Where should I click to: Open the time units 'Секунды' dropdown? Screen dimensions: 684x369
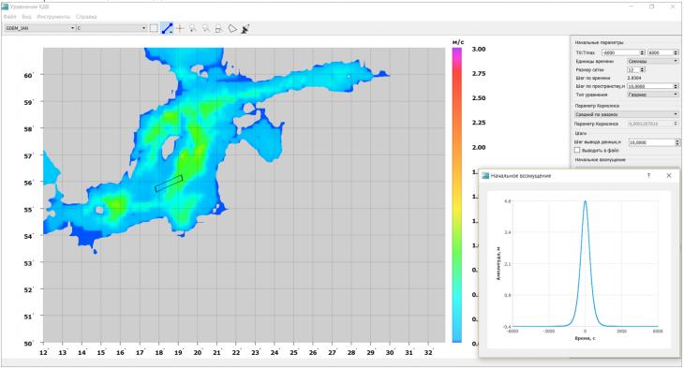[653, 61]
